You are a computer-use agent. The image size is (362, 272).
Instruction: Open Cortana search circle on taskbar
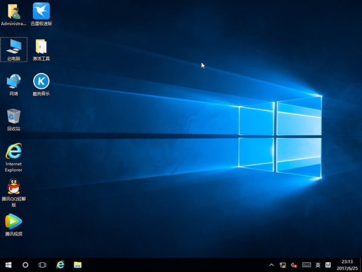pyautogui.click(x=25, y=265)
